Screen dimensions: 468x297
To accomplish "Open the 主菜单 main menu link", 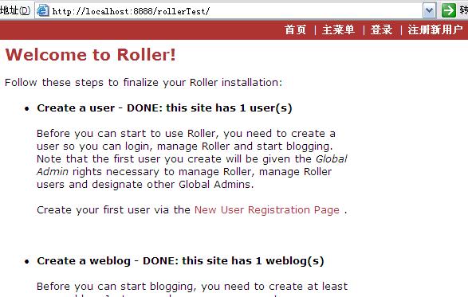I will coord(339,29).
